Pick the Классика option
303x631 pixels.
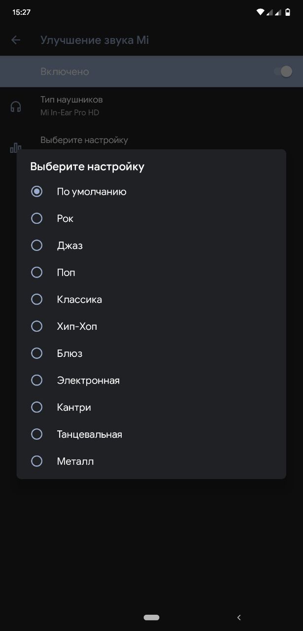151,299
